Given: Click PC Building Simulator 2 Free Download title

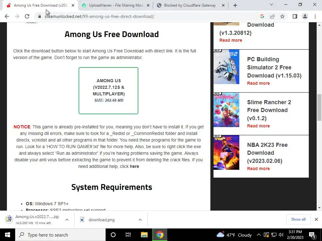Looking at the screenshot, I should (274, 67).
